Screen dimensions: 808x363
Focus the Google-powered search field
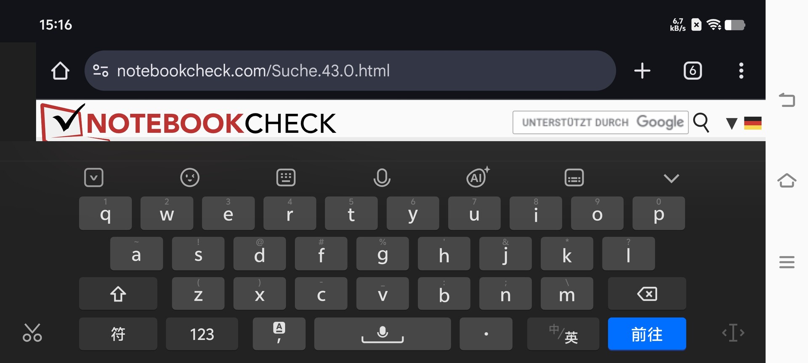coord(601,122)
